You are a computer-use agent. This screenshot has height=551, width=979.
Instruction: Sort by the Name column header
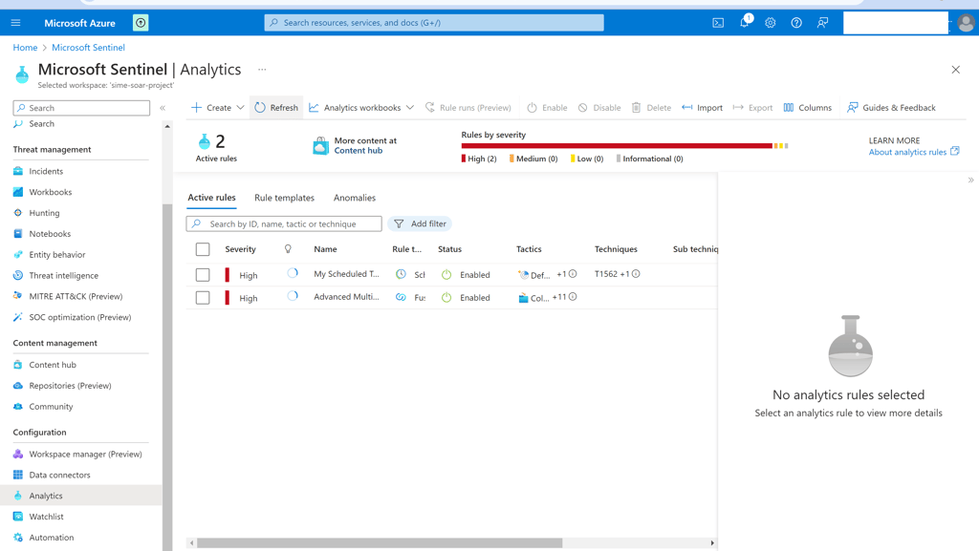coord(325,249)
